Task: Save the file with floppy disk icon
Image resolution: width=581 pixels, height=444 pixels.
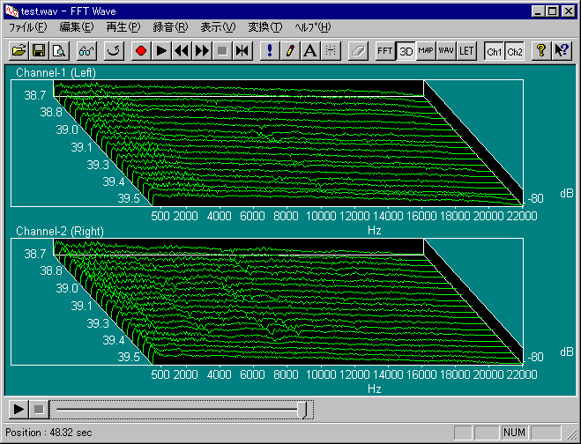Action: click(39, 51)
